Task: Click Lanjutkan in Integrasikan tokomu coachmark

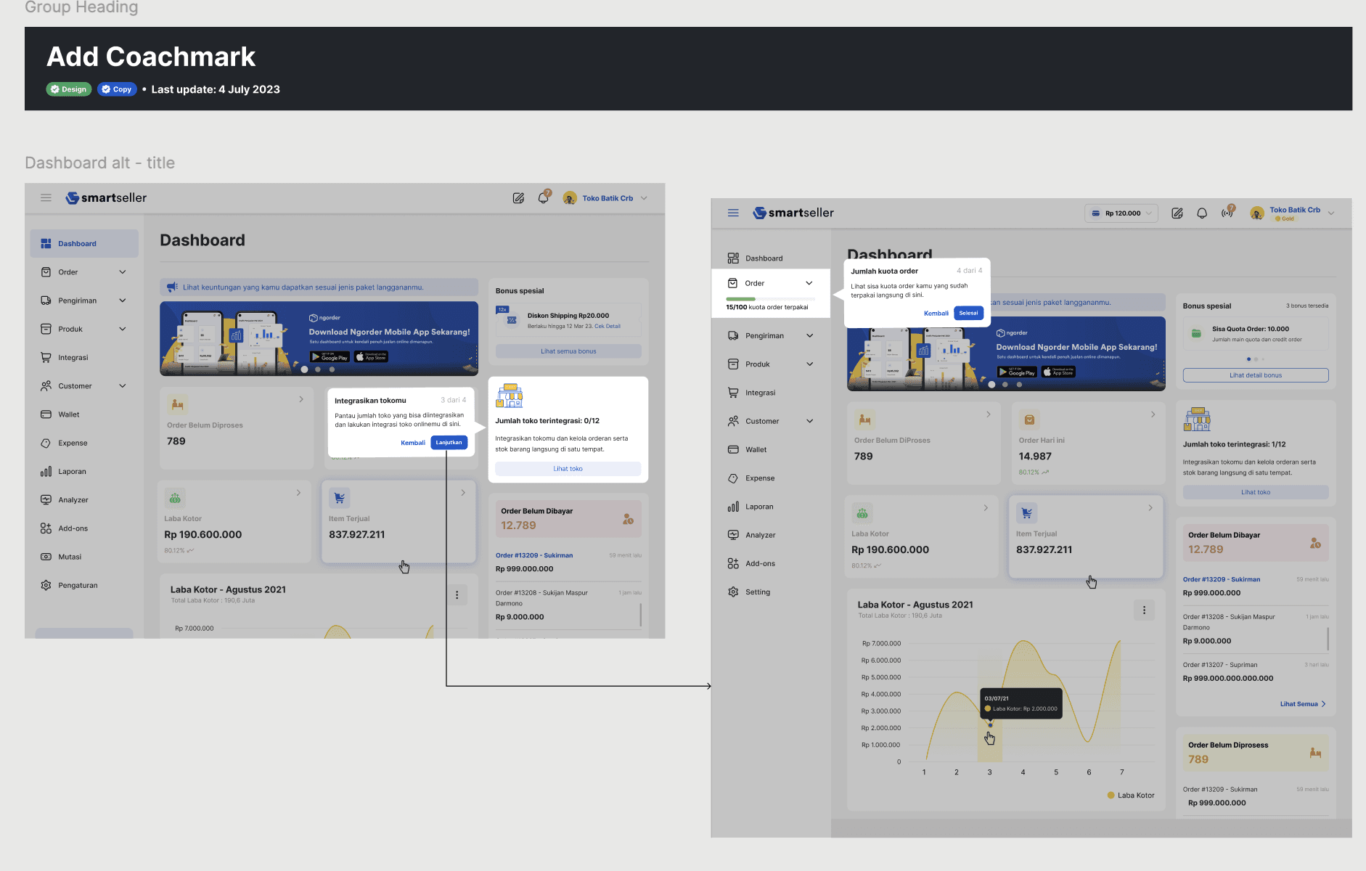Action: point(449,443)
